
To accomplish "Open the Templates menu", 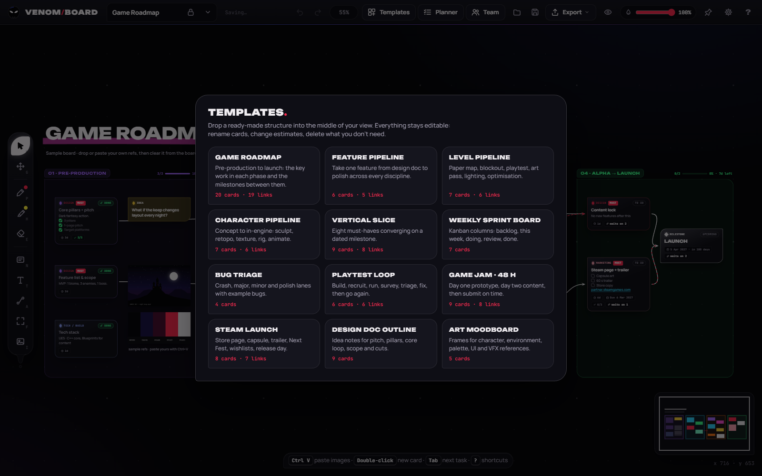I will click(389, 12).
